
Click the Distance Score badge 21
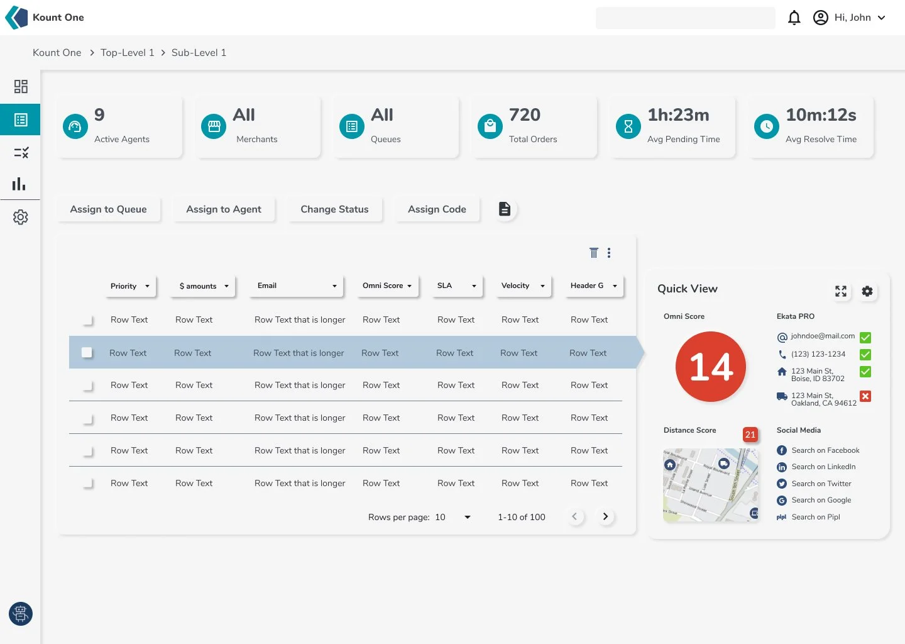pyautogui.click(x=750, y=435)
